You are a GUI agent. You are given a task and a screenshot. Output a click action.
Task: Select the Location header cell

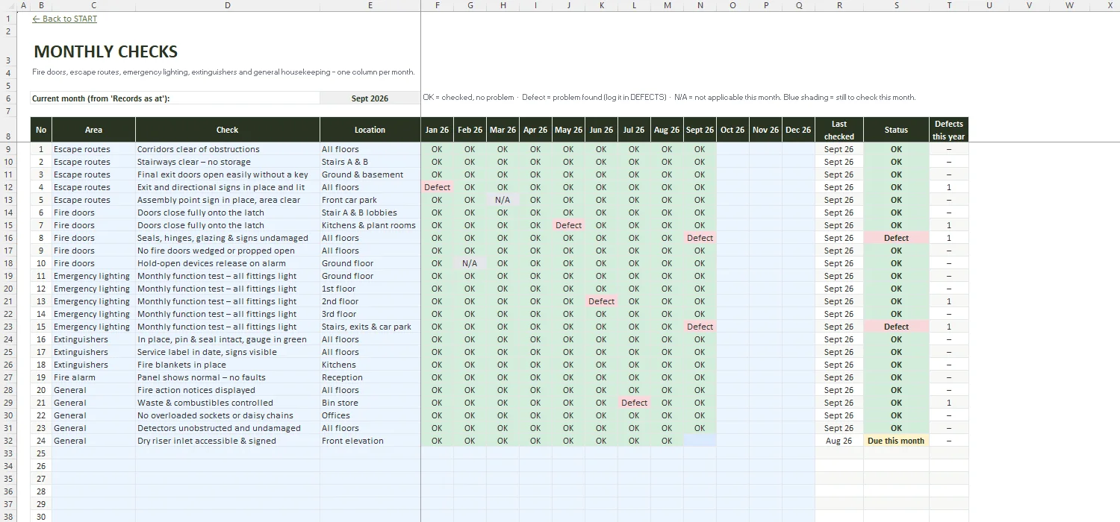pyautogui.click(x=370, y=130)
